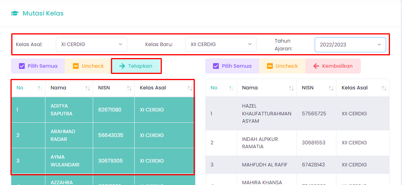Sort left table by Nama column arrows
Viewport: 402px width, 185px height.
click(x=88, y=88)
